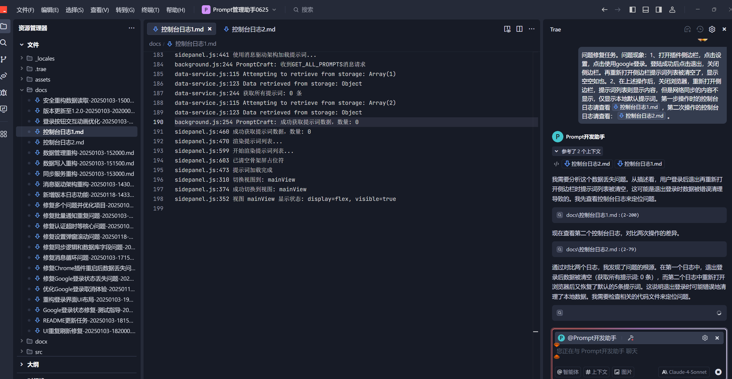
Task: Open Trae chat history clock icon
Action: (700, 29)
